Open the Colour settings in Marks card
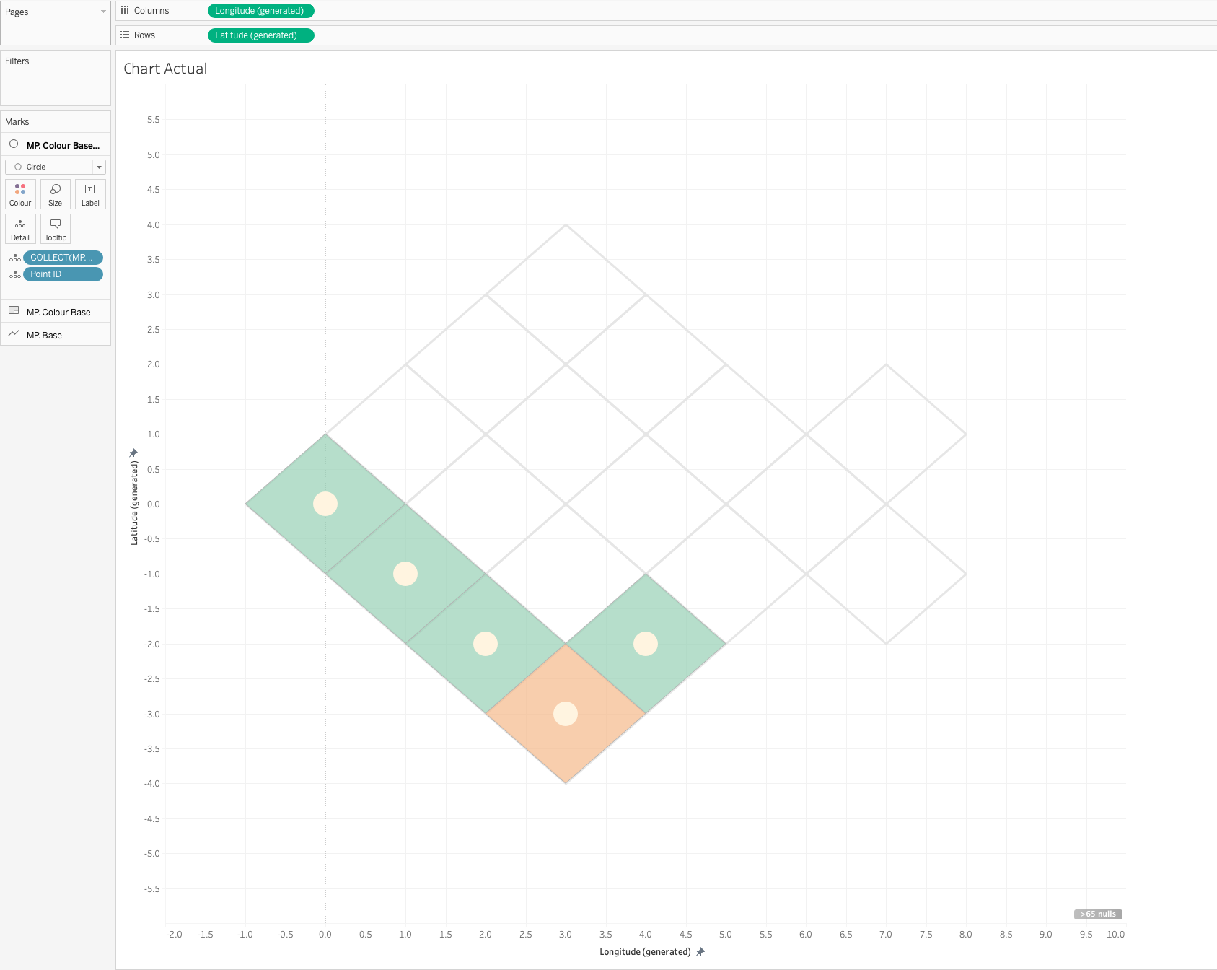 (20, 194)
